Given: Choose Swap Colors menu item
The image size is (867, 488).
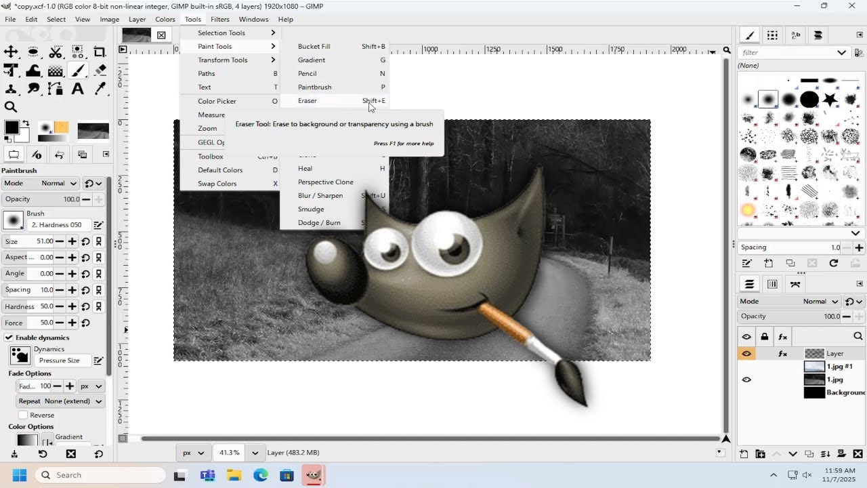Looking at the screenshot, I should tap(230, 184).
